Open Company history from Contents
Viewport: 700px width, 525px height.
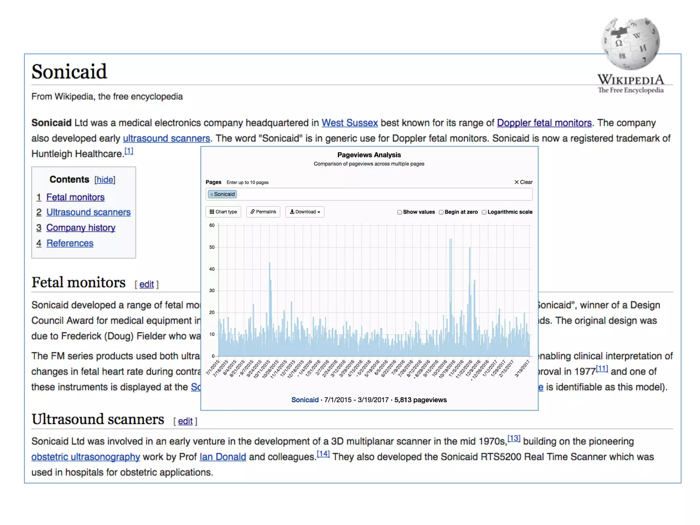coord(81,228)
